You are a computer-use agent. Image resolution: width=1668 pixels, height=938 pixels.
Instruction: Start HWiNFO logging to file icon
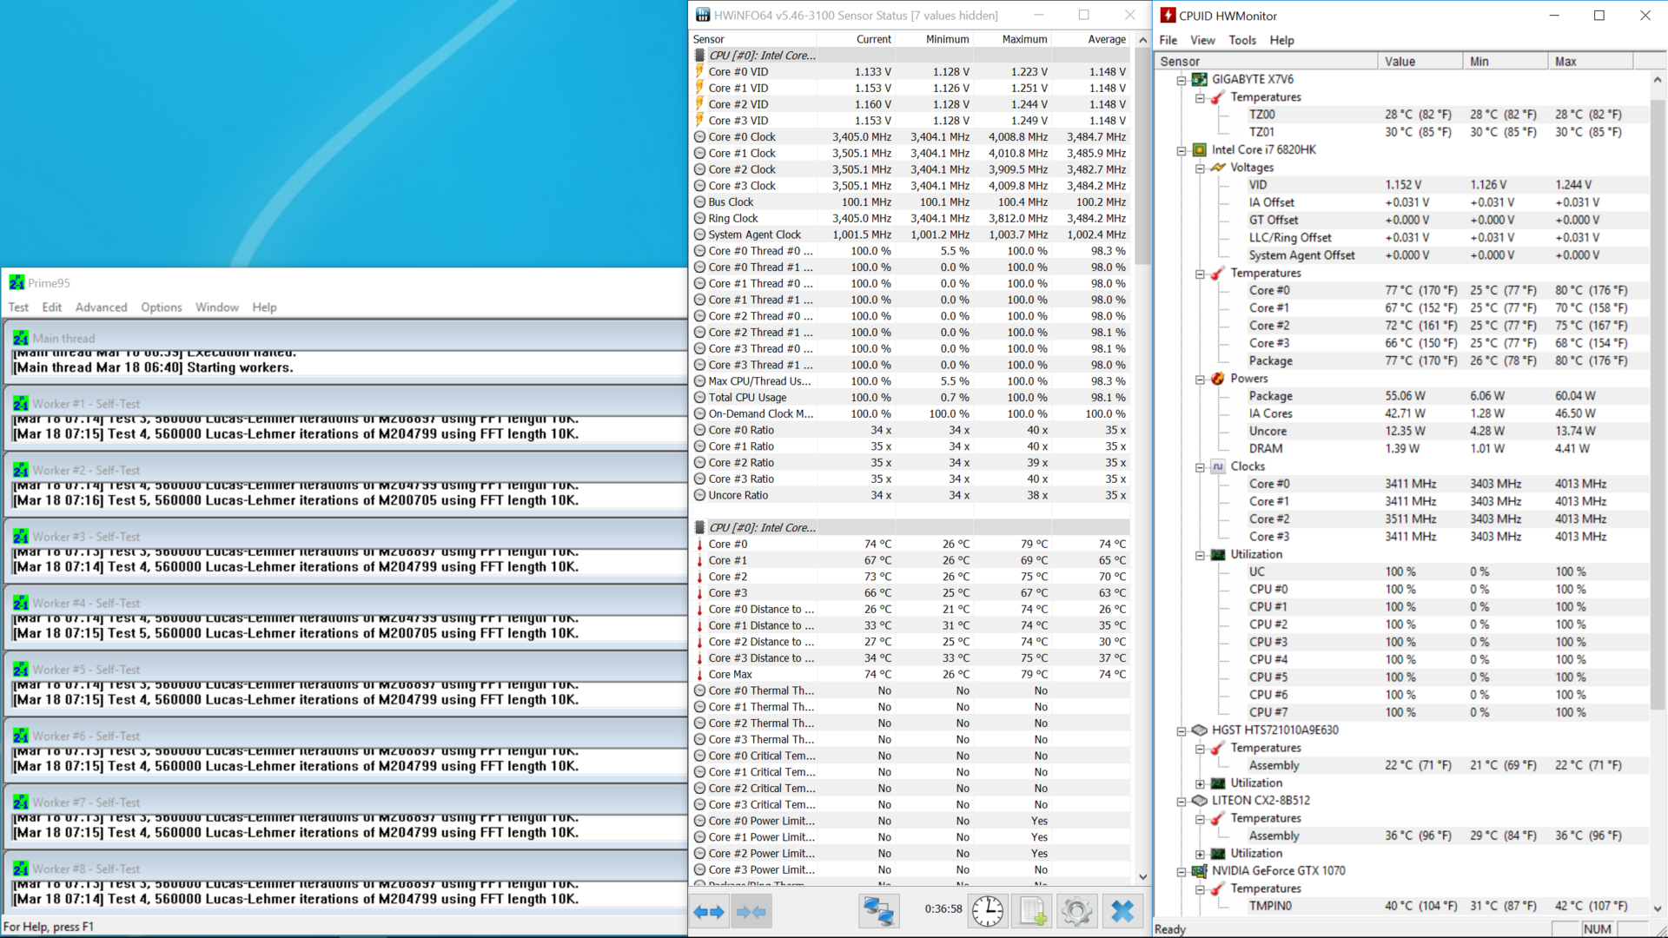tap(1032, 911)
